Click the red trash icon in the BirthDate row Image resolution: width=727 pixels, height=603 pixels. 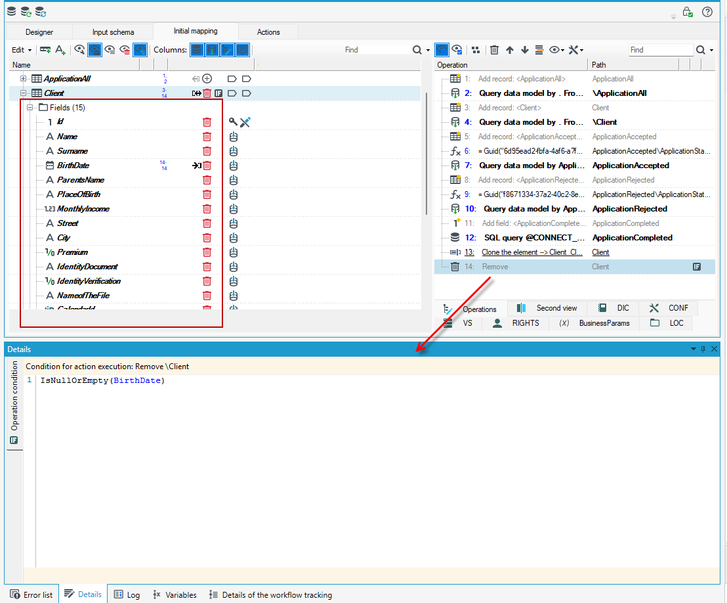(207, 166)
